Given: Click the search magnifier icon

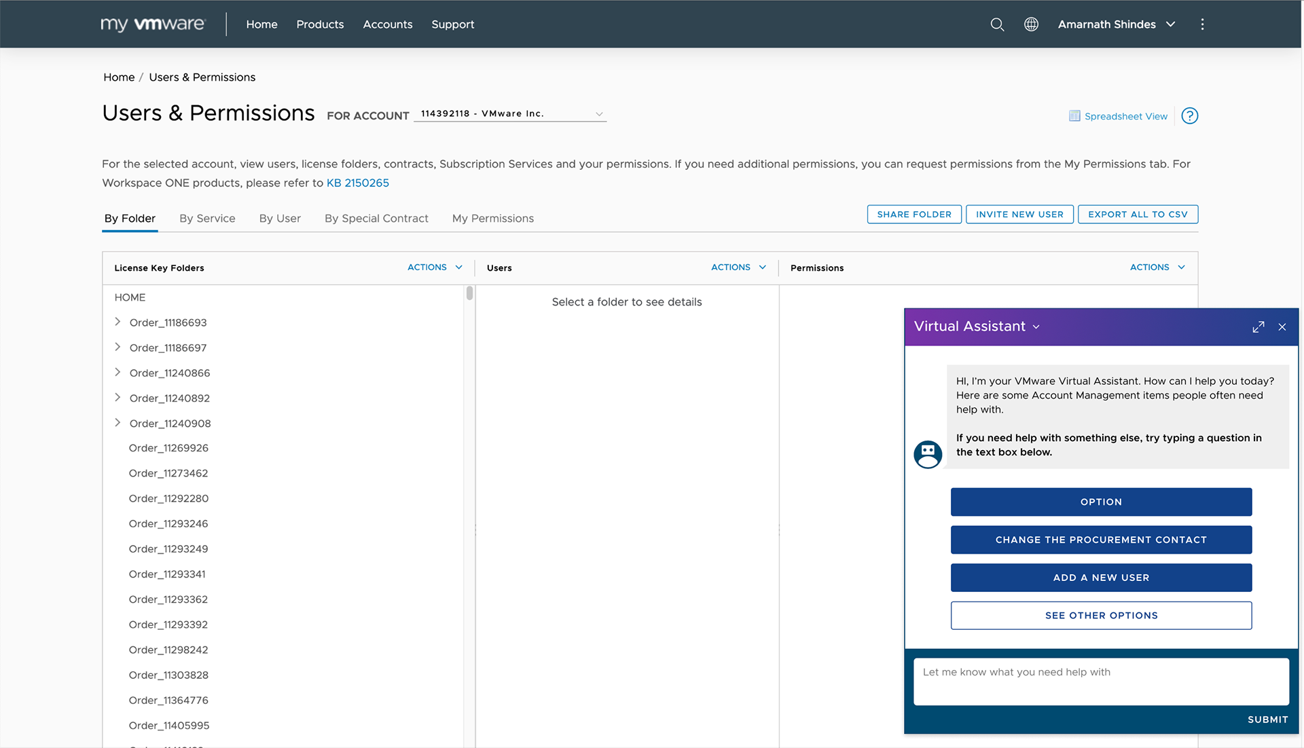Looking at the screenshot, I should click(997, 24).
